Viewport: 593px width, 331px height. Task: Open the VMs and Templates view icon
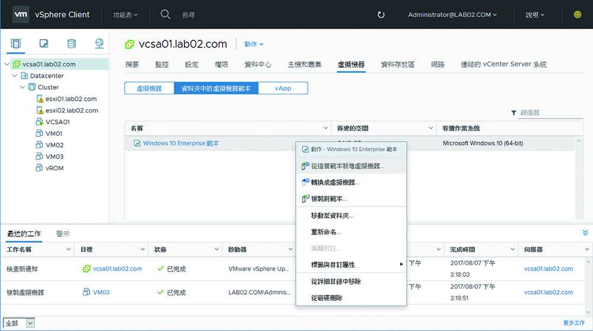coord(43,43)
